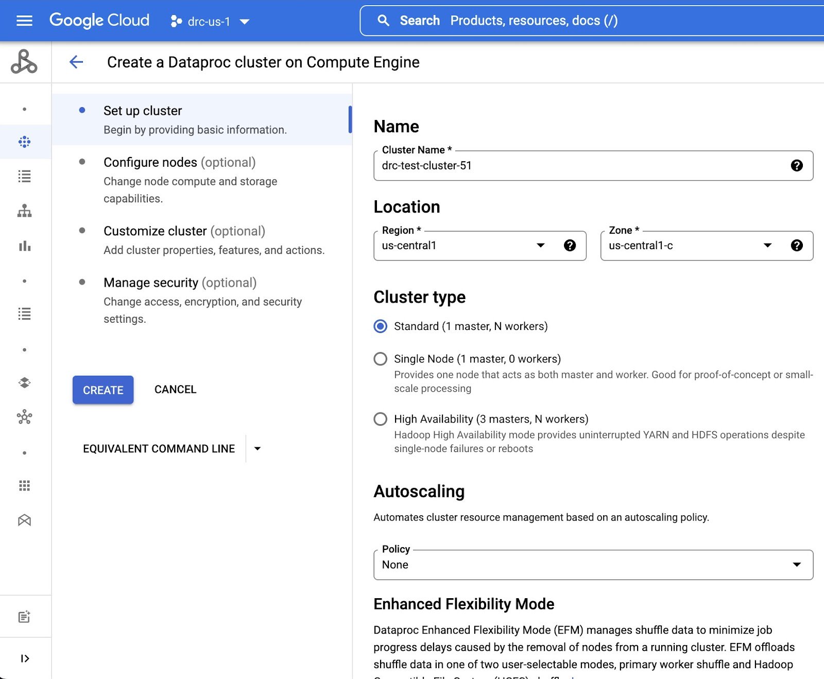Click the workflows hierarchy icon in the sidebar
824x679 pixels.
tap(24, 211)
